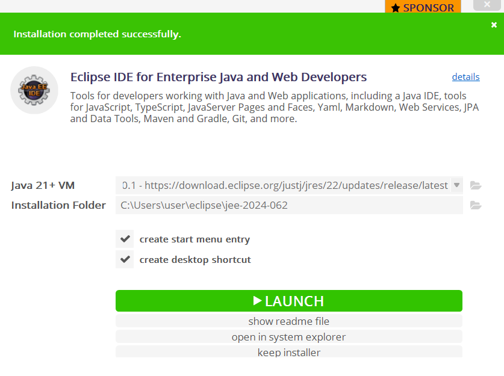Open the Java 21+ VM dropdown arrow

pyautogui.click(x=457, y=185)
